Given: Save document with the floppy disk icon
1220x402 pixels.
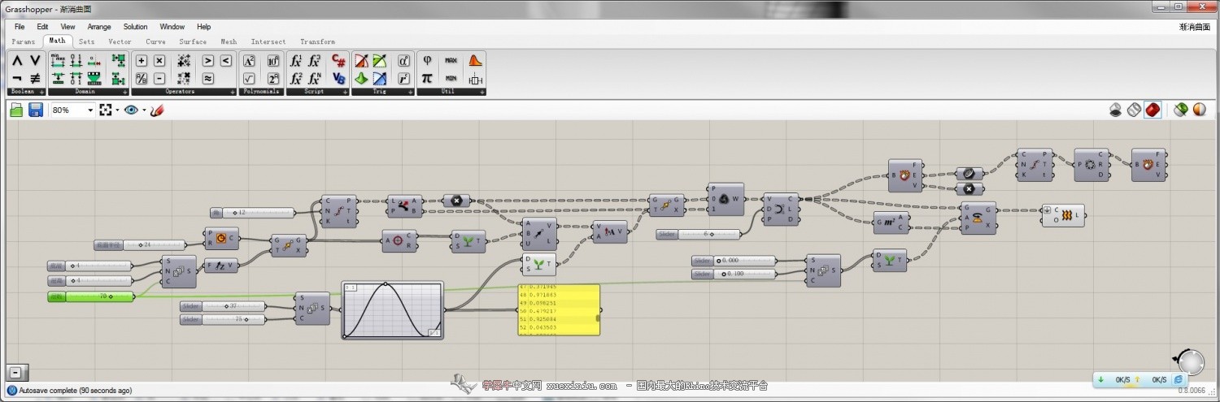Looking at the screenshot, I should pos(36,110).
